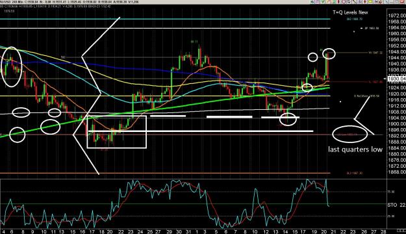Click the 1912.00 price axis label
406x234 pixels.
pos(397,106)
